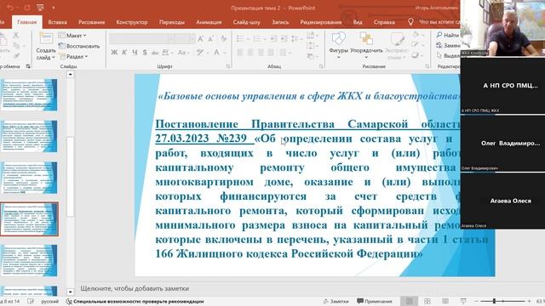The height and width of the screenshot is (306, 545).
Task: Click the increase font size icon
Action: 201,38
